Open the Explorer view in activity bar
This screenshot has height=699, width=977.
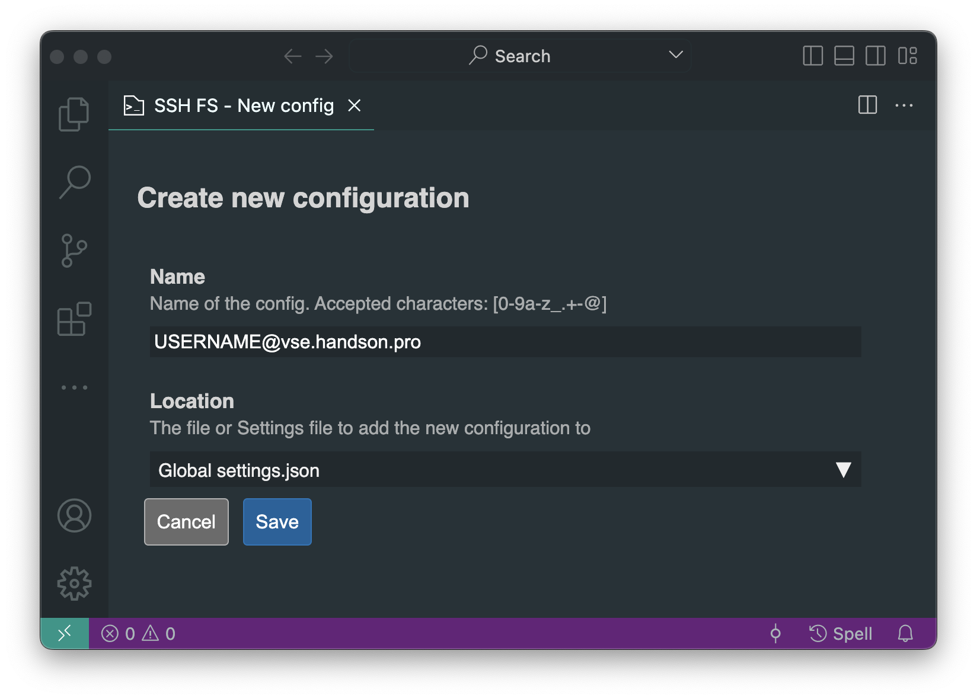[74, 114]
